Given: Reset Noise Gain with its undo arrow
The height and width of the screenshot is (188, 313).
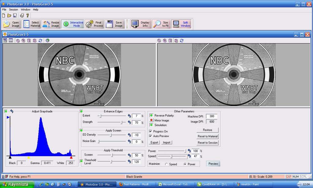Looking at the screenshot, I should [x=129, y=141].
